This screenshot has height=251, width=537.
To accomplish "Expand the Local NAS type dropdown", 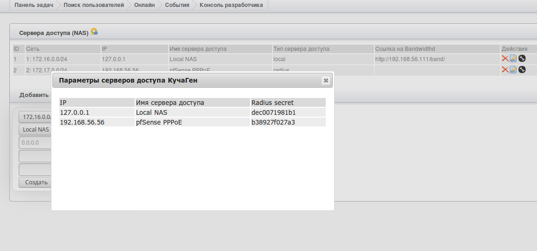I will [x=35, y=130].
